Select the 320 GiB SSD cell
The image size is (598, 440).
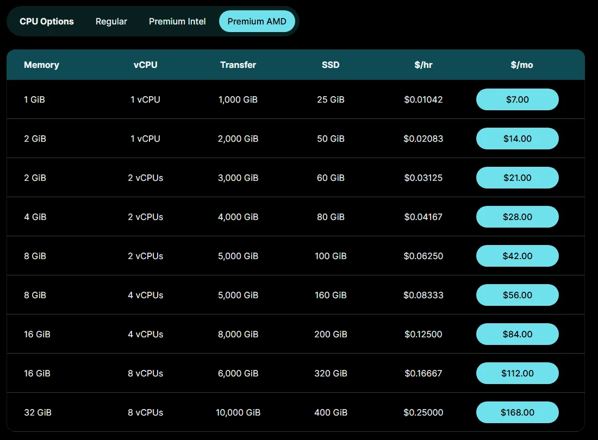pos(331,373)
